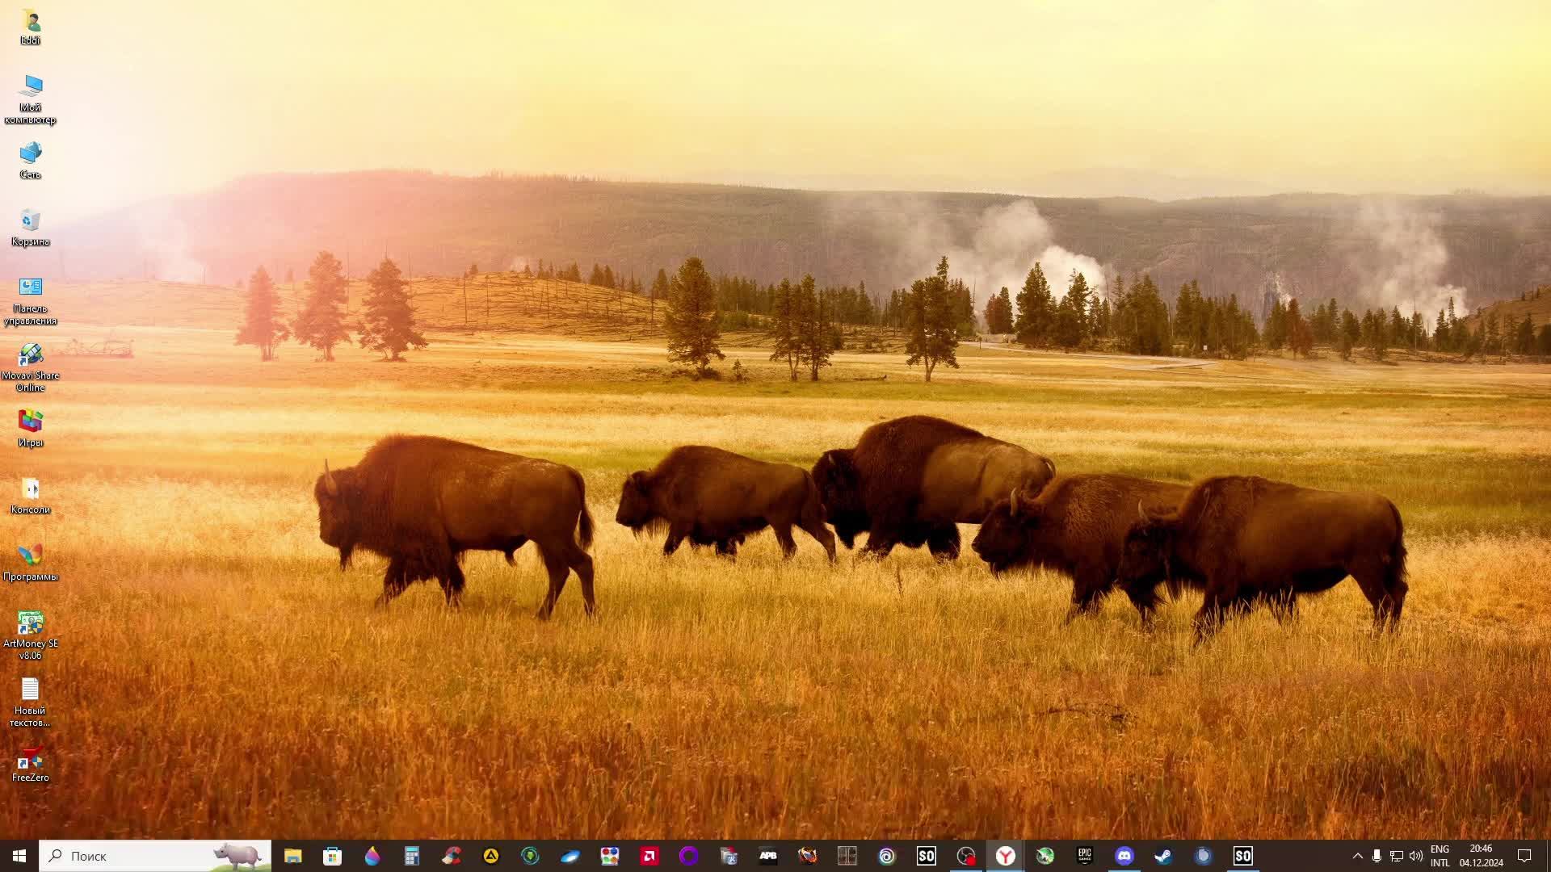This screenshot has width=1551, height=872.
Task: Switch to Yandex Browser in the taskbar
Action: pos(1005,856)
